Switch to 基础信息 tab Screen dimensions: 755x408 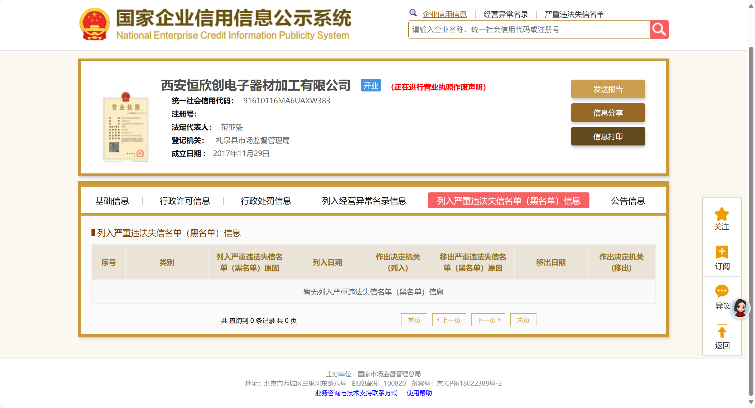coord(112,201)
